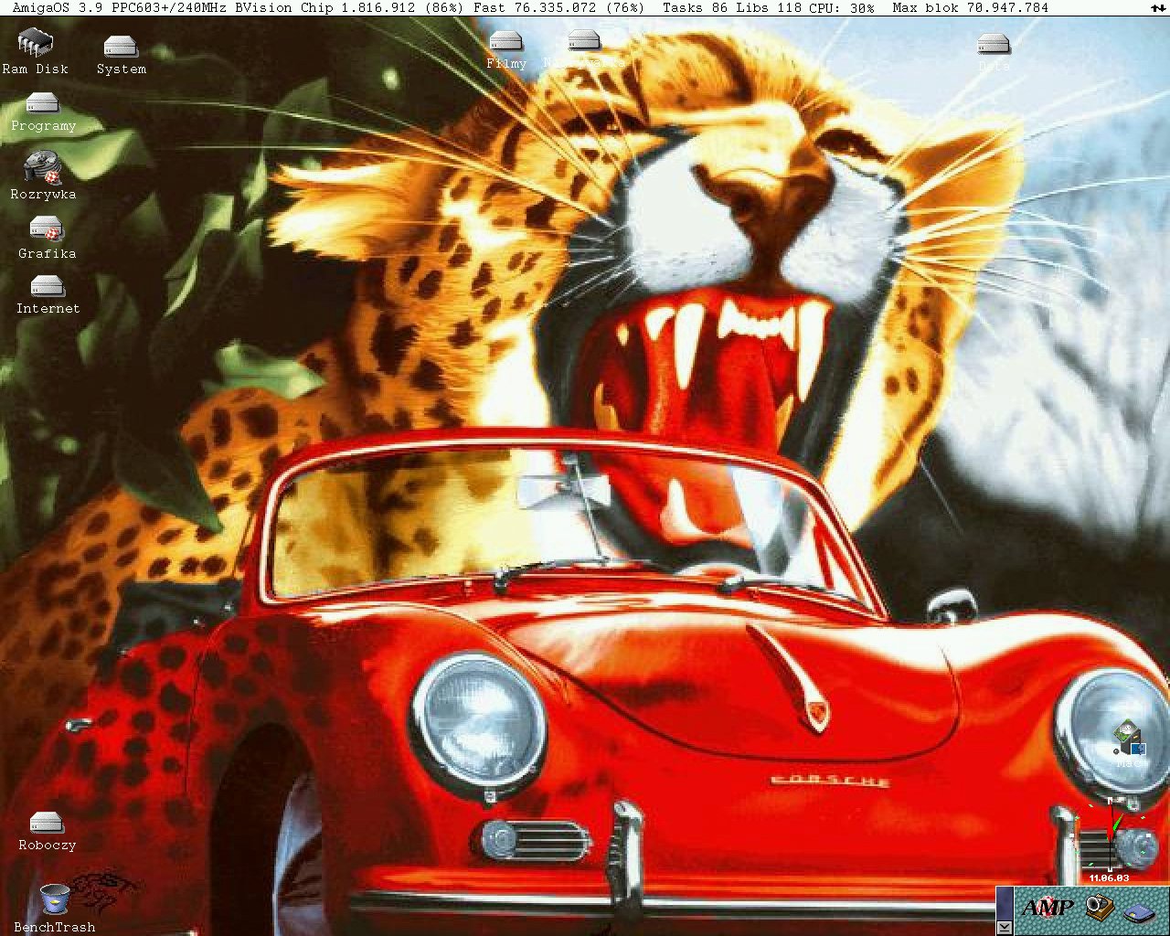Screen dimensions: 1170x936
Task: Click the analog clock showing 11.06.03
Action: (x=1109, y=839)
